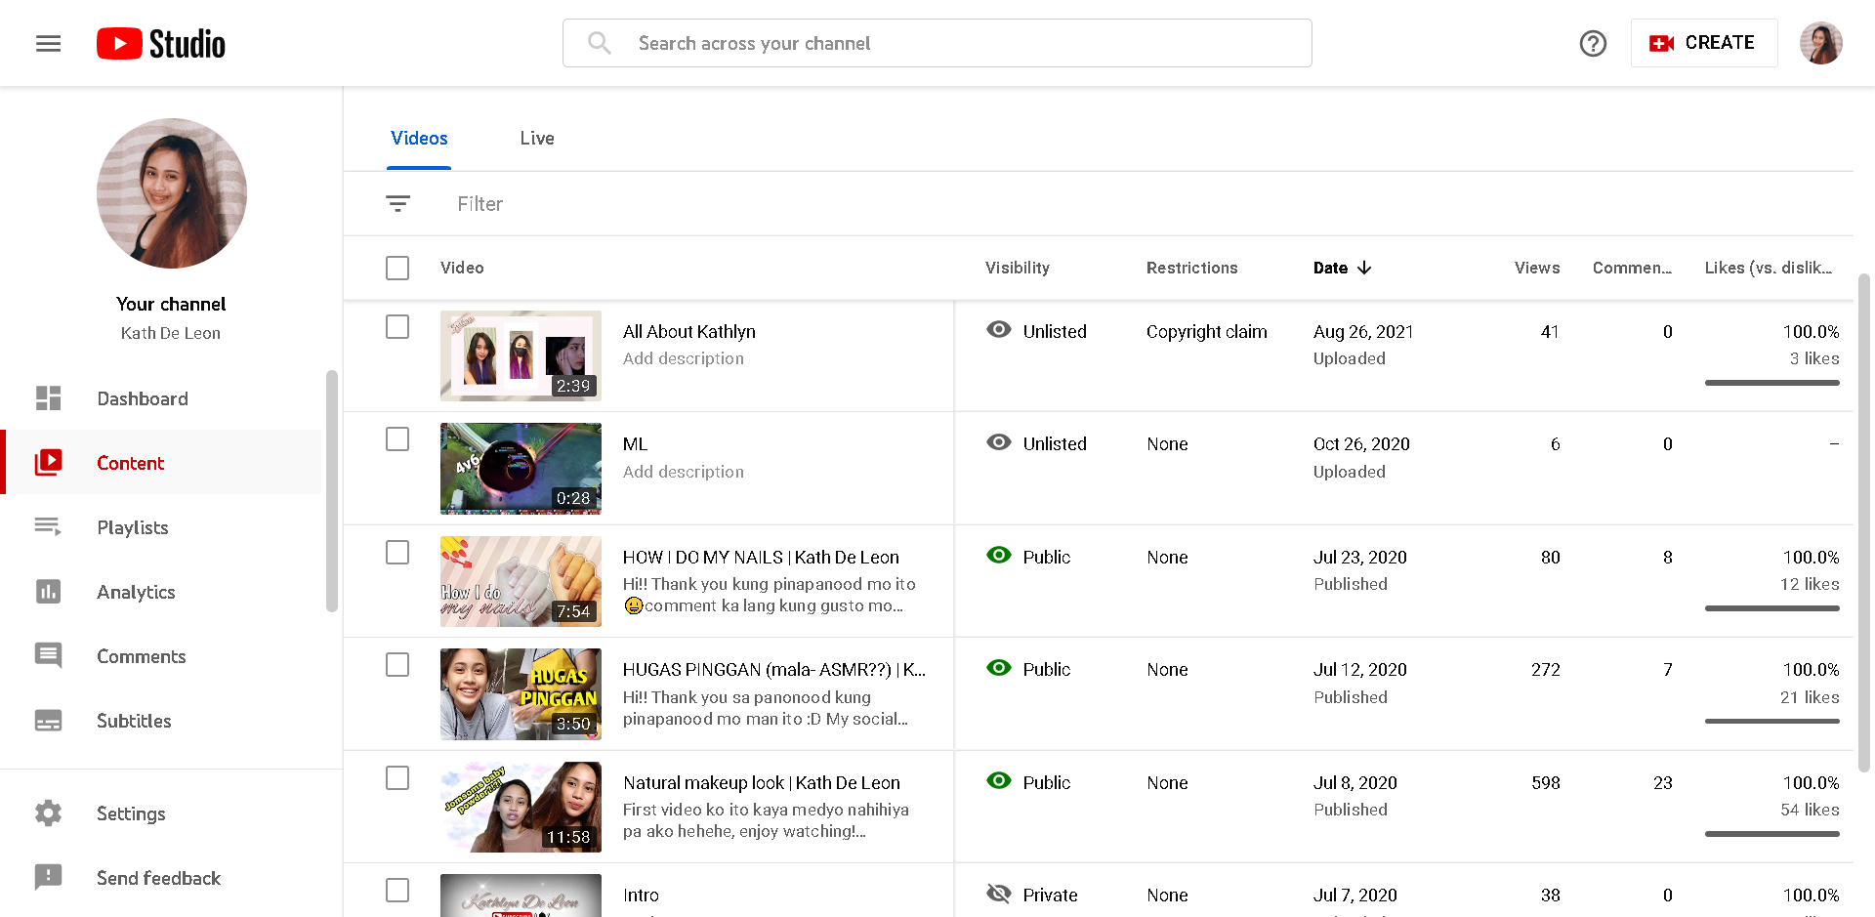Click the camera icon in CREATE button
The image size is (1875, 917).
pyautogui.click(x=1662, y=43)
